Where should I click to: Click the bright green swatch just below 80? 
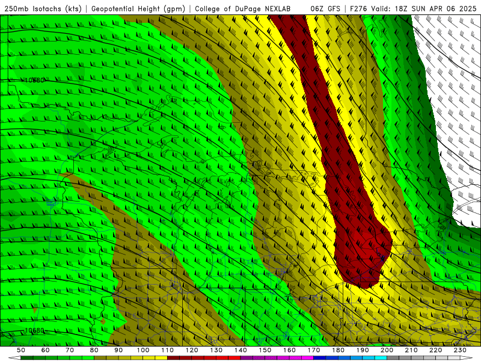click(x=88, y=357)
